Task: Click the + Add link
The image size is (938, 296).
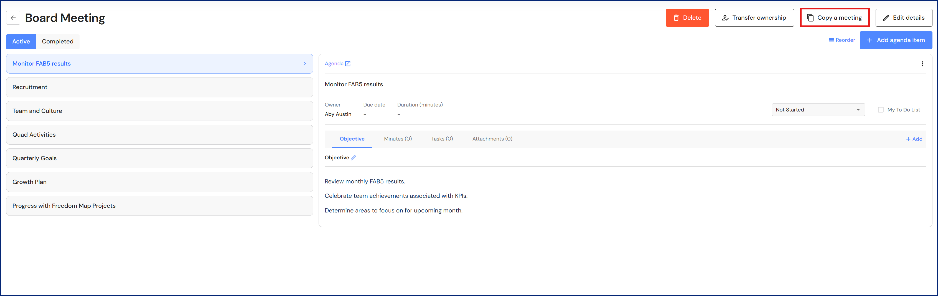Action: 914,139
